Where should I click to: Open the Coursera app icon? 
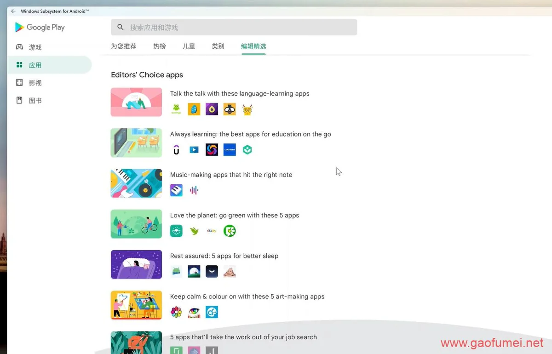[230, 149]
